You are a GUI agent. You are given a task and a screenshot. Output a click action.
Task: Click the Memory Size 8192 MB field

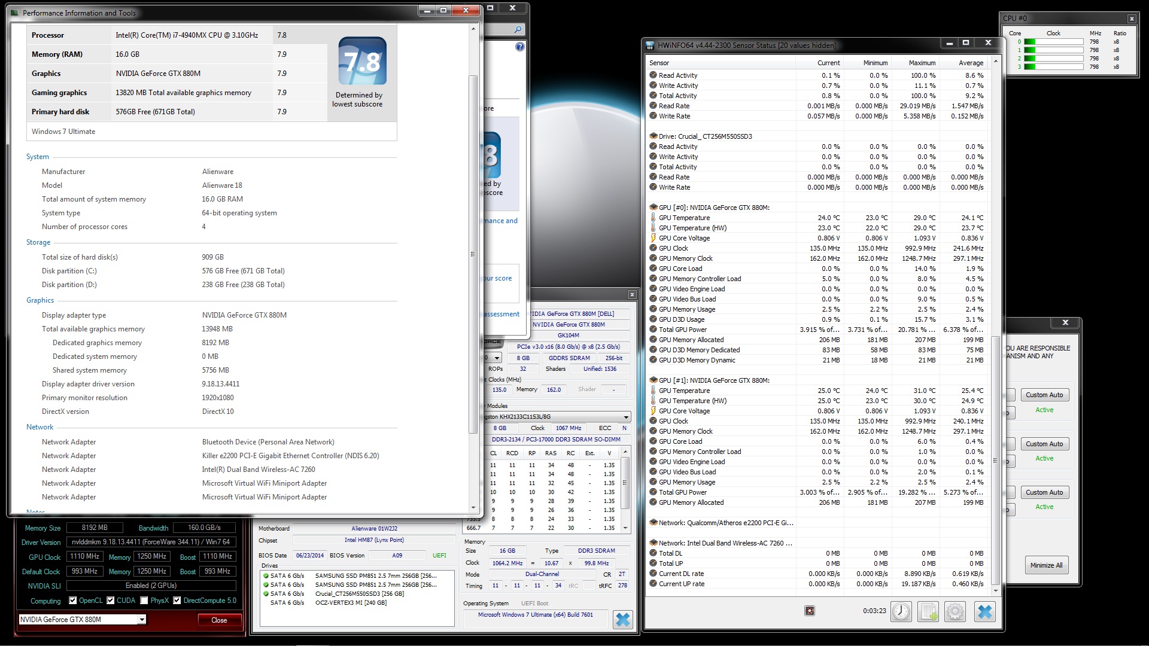click(x=95, y=528)
